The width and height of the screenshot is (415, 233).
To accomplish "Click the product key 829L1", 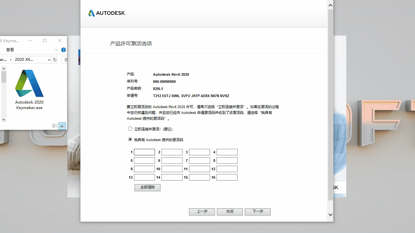I will pyautogui.click(x=158, y=89).
